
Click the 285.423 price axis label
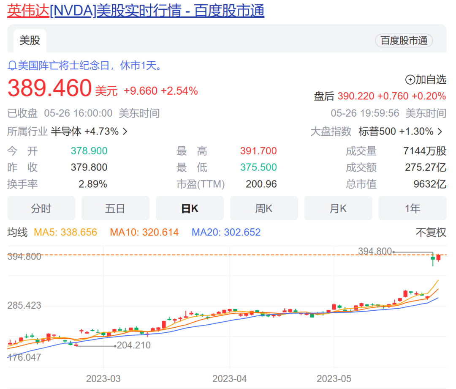24,305
